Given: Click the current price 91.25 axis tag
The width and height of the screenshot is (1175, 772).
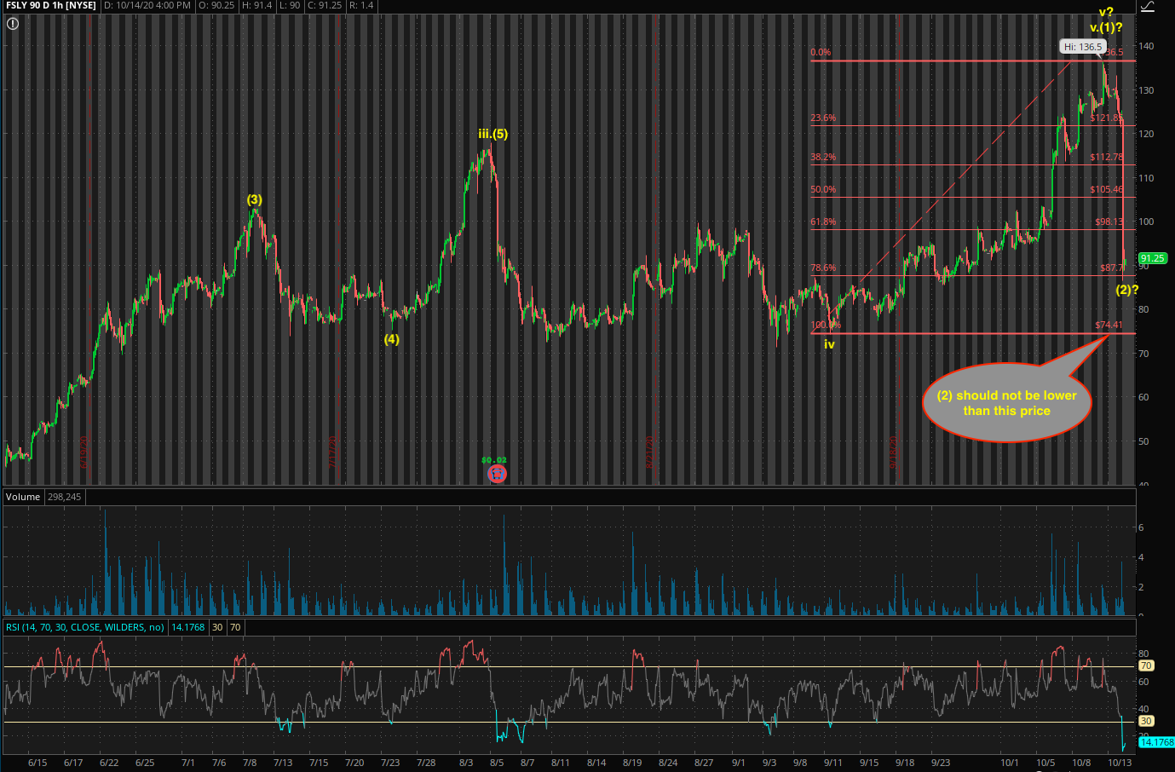Looking at the screenshot, I should [x=1152, y=258].
